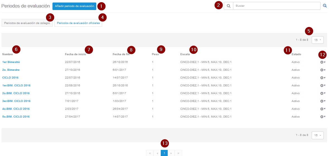Image resolution: width=329 pixels, height=156 pixels.
Task: Open gear menu for 2o. Bimestre row
Action: 323,70
